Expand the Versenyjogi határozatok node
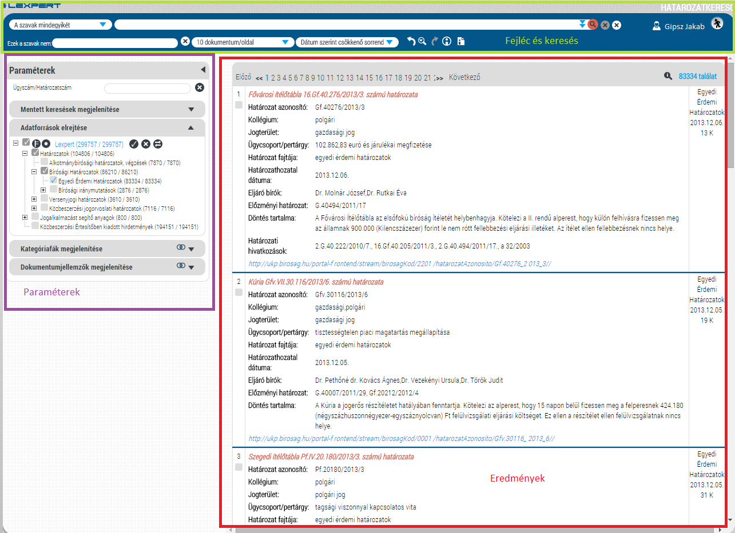The image size is (735, 533). coord(34,199)
